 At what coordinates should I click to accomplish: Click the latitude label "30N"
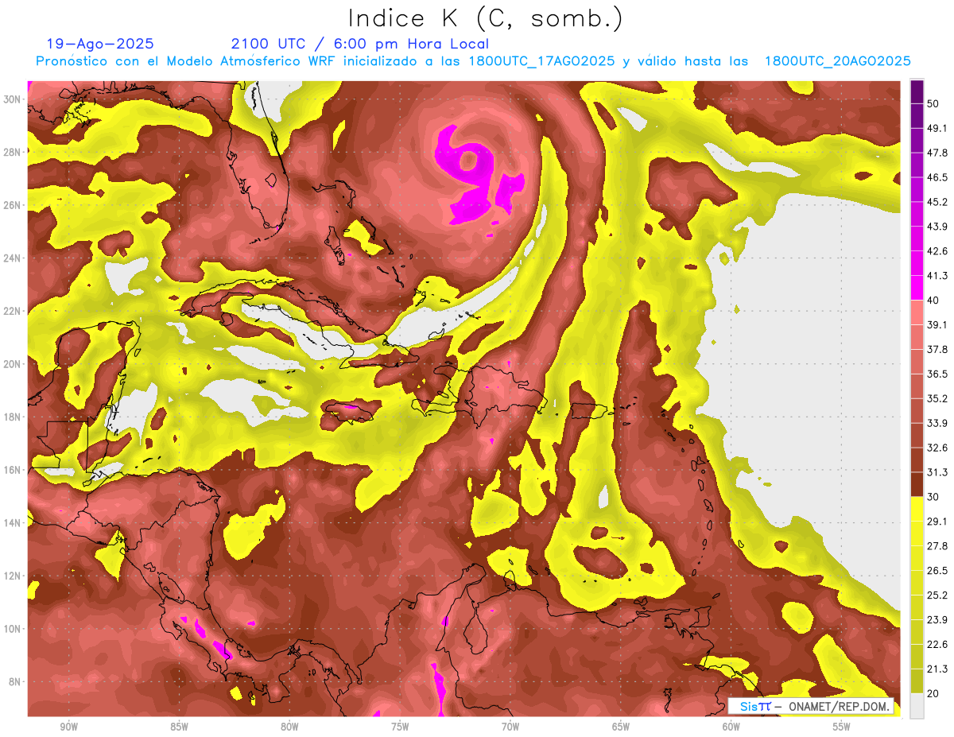pos(12,99)
